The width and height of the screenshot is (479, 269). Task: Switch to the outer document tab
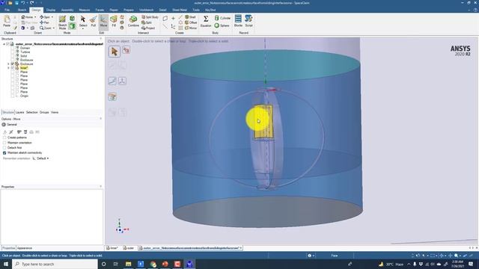129,248
